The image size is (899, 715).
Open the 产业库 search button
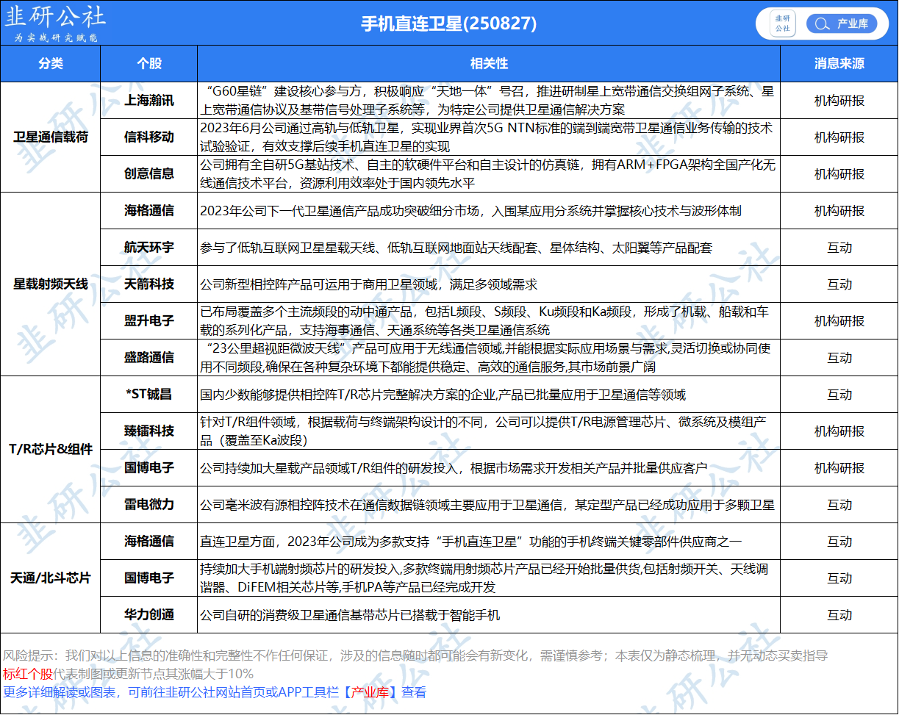[x=841, y=24]
